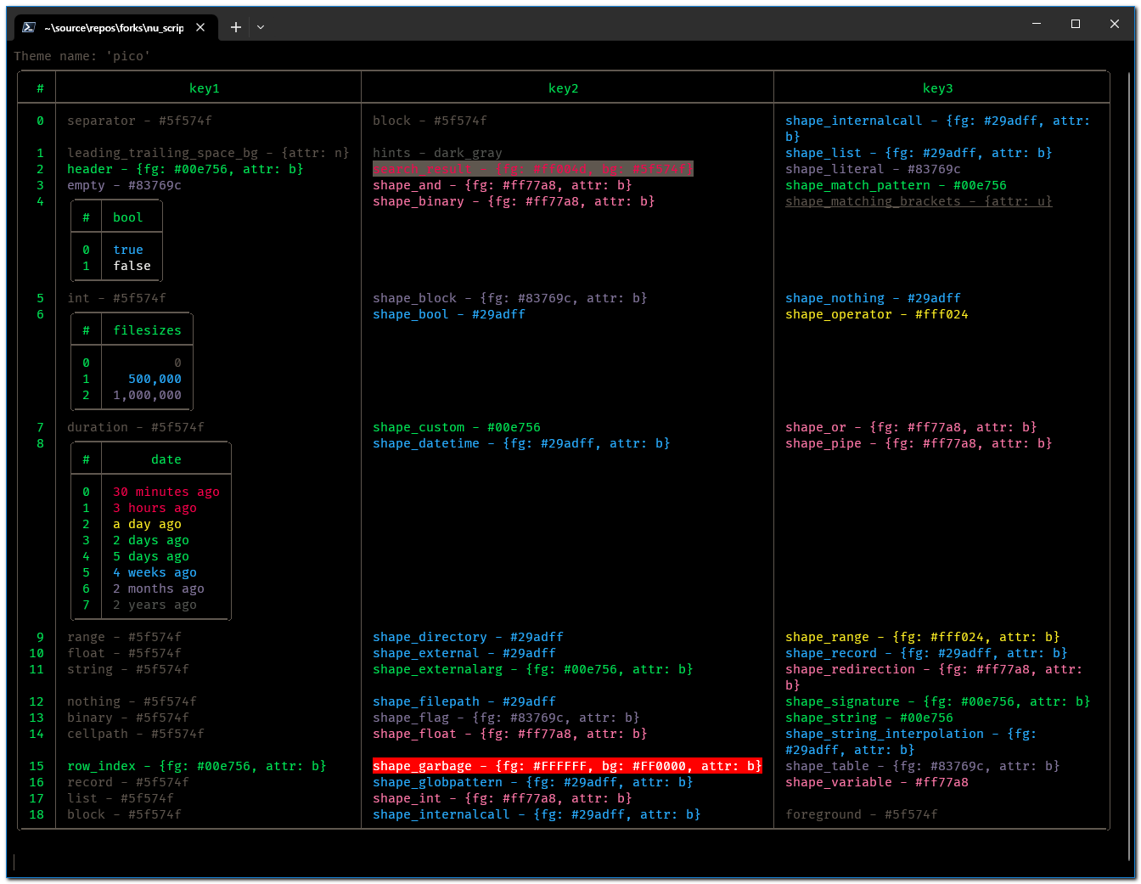1141x884 pixels.
Task: Click the 'shape_flag' entry
Action: pos(506,718)
